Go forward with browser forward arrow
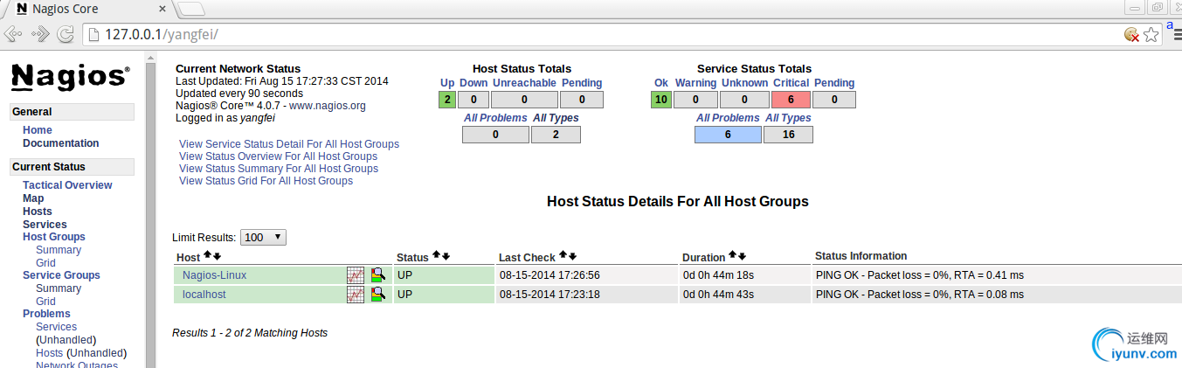 pos(39,34)
